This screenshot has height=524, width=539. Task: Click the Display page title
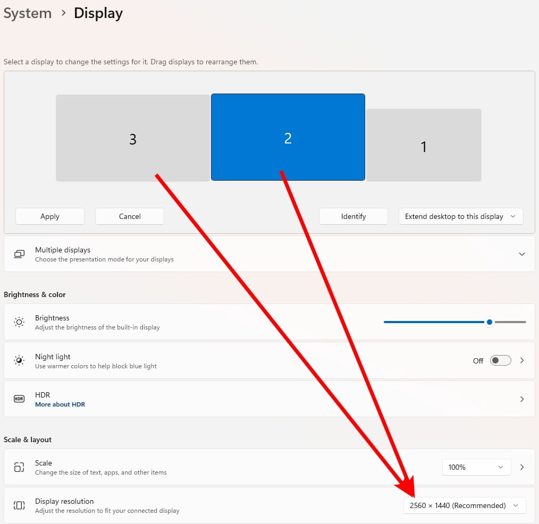(x=98, y=13)
